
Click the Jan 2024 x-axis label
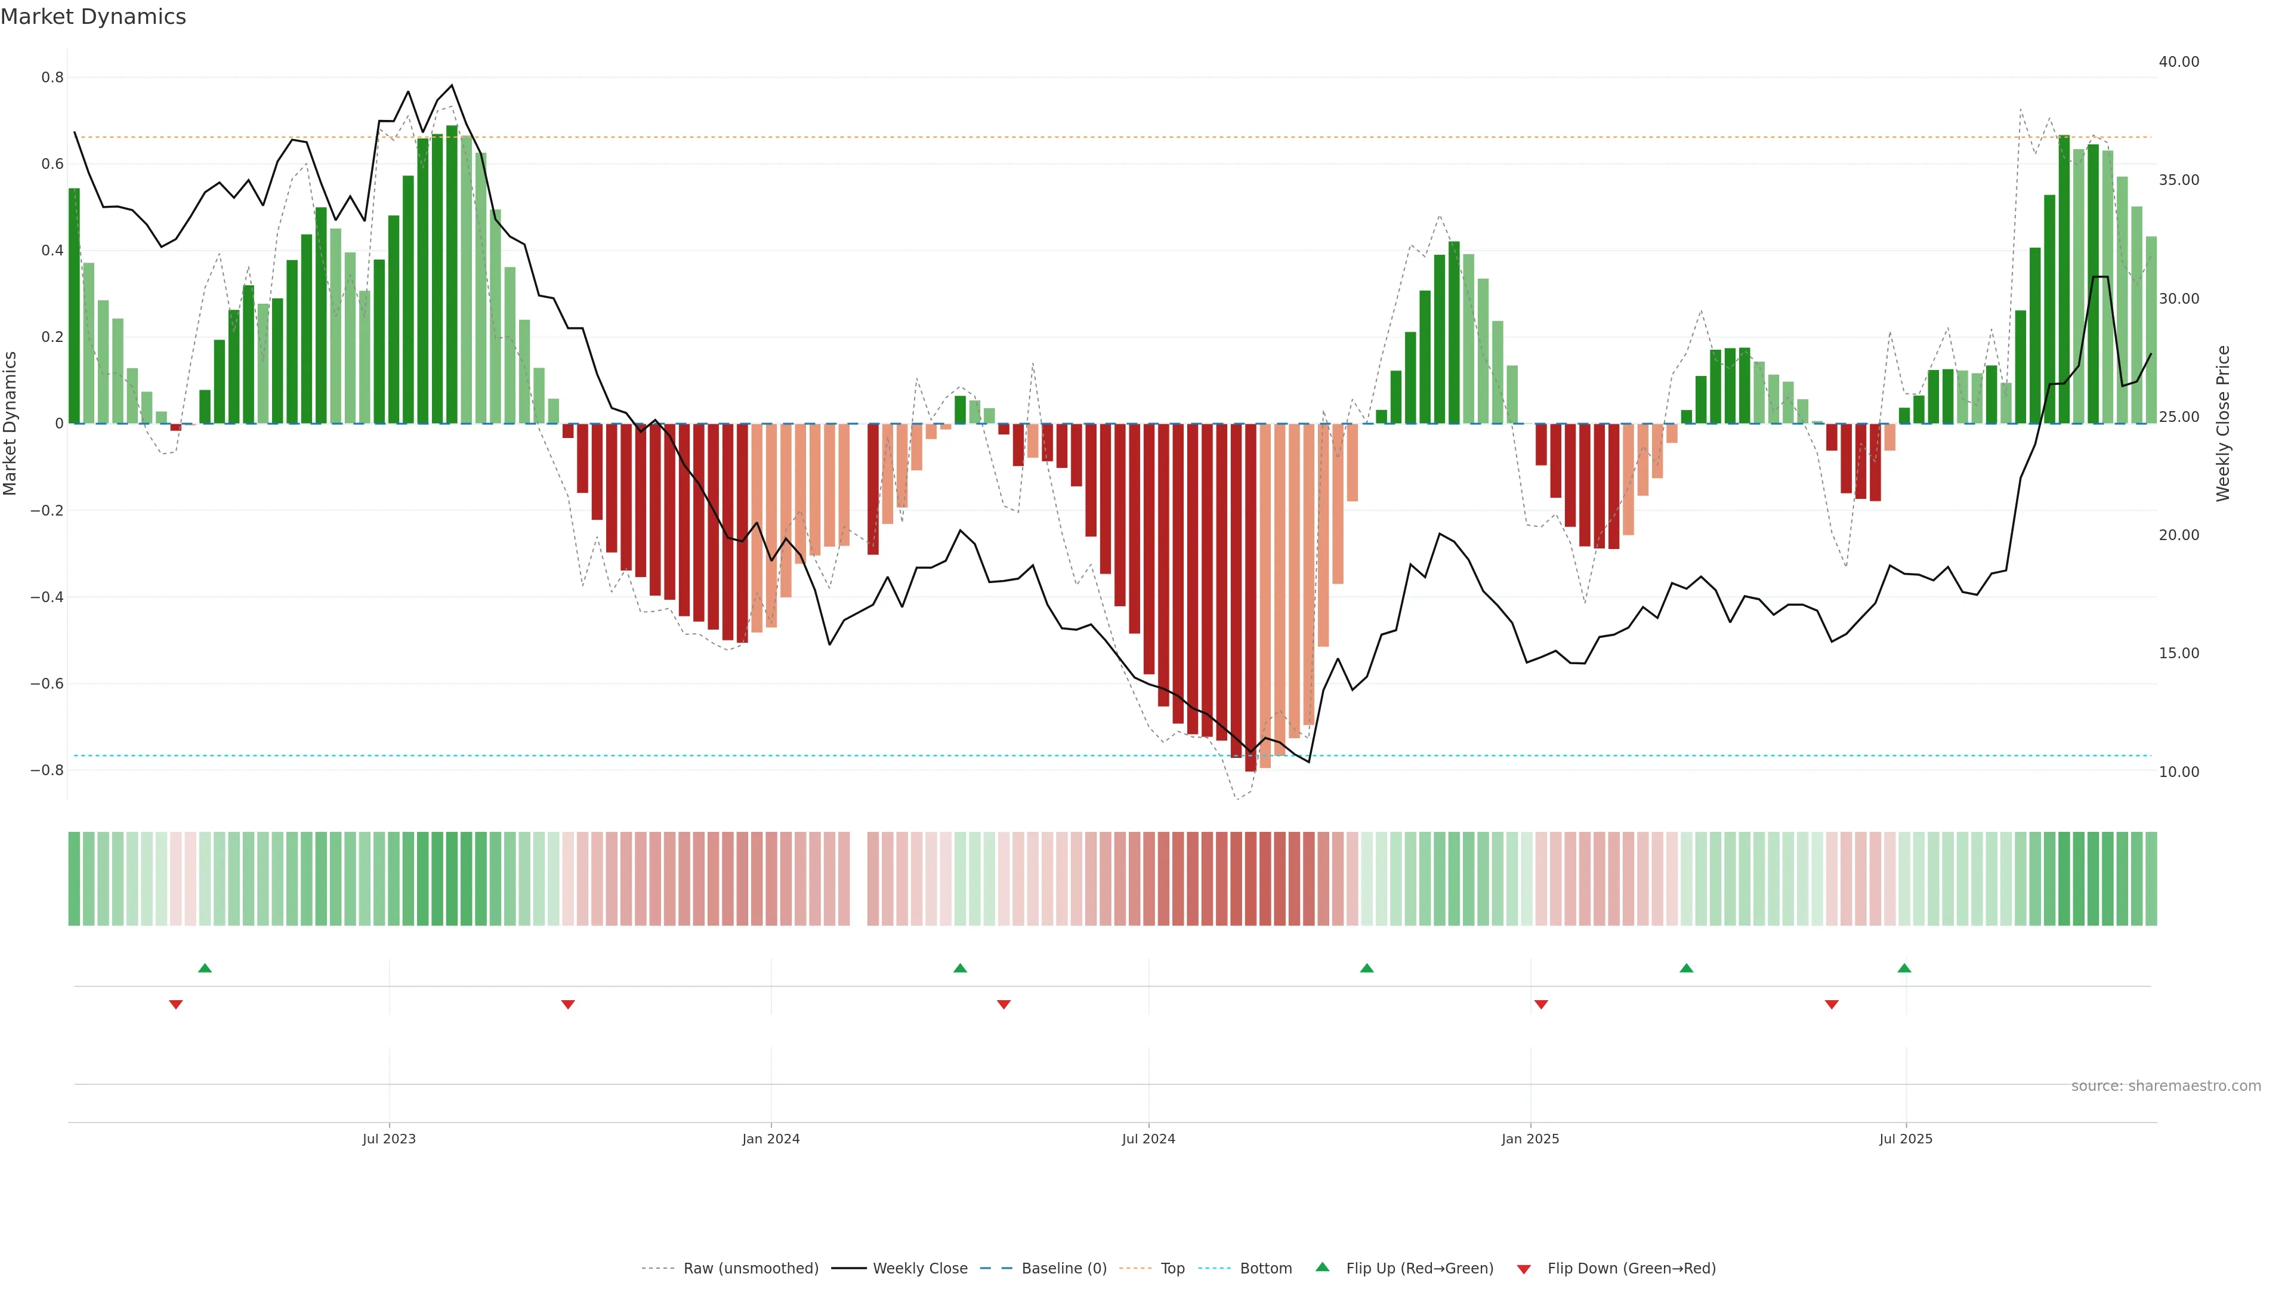tap(771, 1139)
